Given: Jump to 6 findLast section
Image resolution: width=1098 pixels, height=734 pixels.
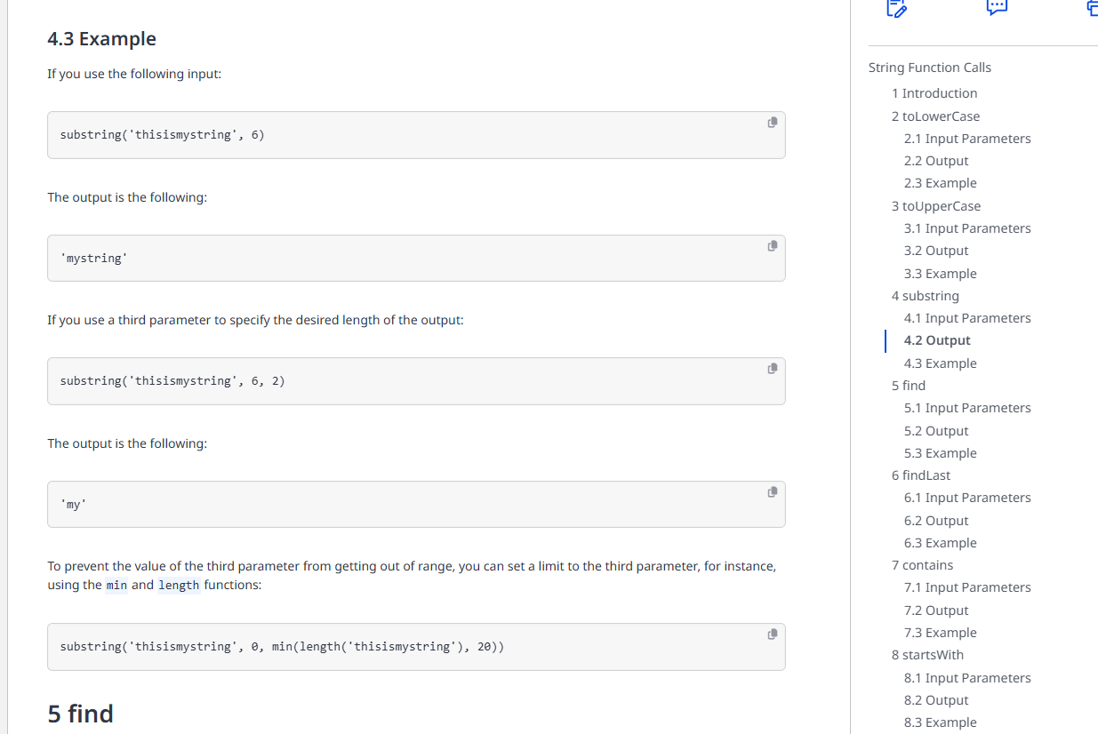Looking at the screenshot, I should tap(921, 475).
